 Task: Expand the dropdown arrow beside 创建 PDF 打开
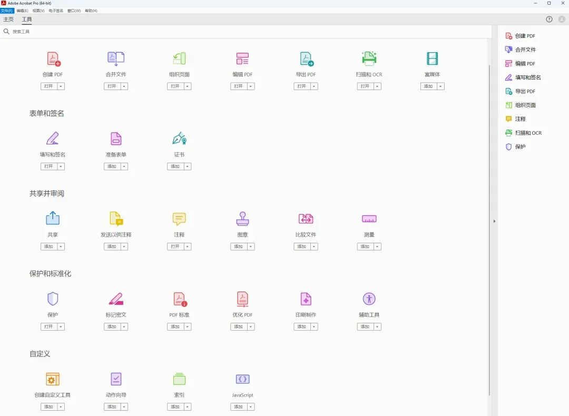tap(61, 86)
